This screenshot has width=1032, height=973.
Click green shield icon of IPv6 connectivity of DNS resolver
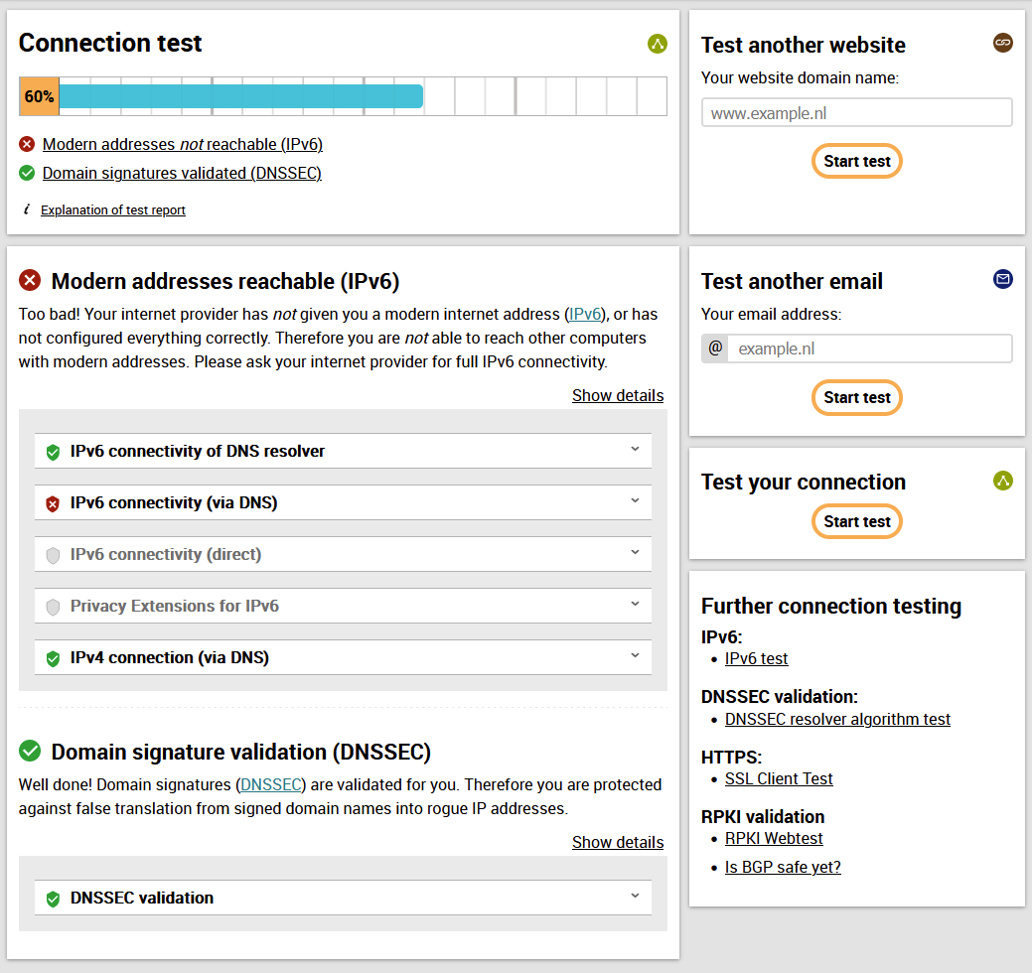pyautogui.click(x=53, y=452)
